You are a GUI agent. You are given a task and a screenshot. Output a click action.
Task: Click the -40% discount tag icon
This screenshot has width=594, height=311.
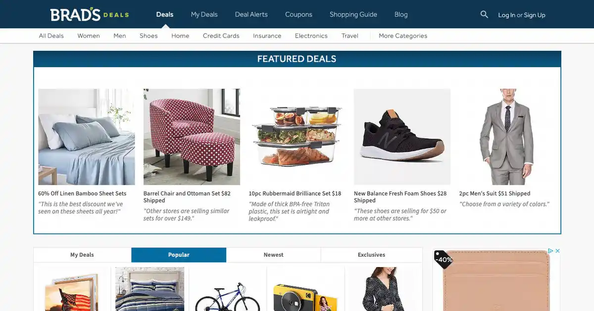[x=444, y=259]
